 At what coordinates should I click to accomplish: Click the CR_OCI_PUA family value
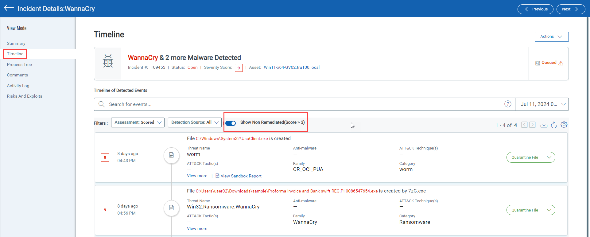point(308,169)
